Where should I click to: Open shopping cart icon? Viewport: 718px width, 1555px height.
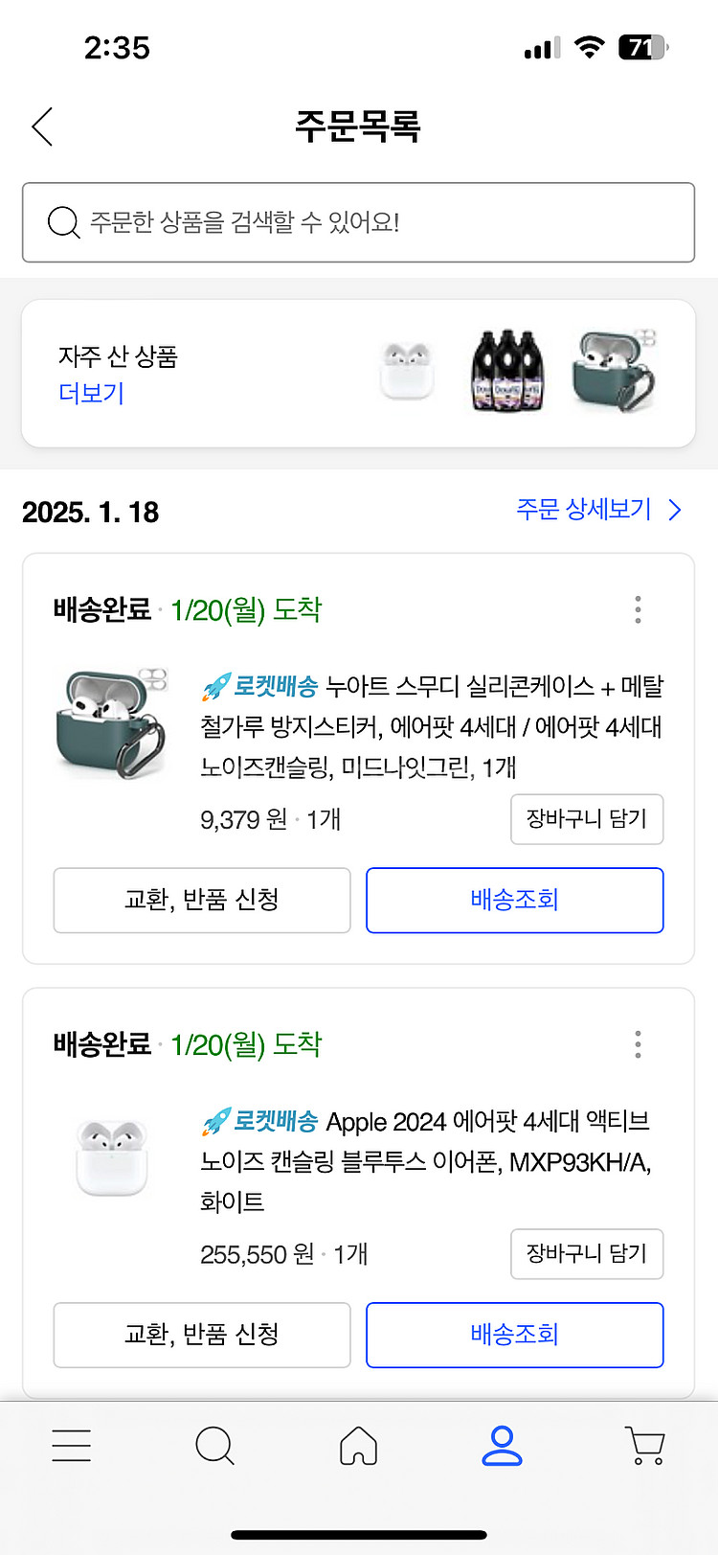[x=645, y=1445]
